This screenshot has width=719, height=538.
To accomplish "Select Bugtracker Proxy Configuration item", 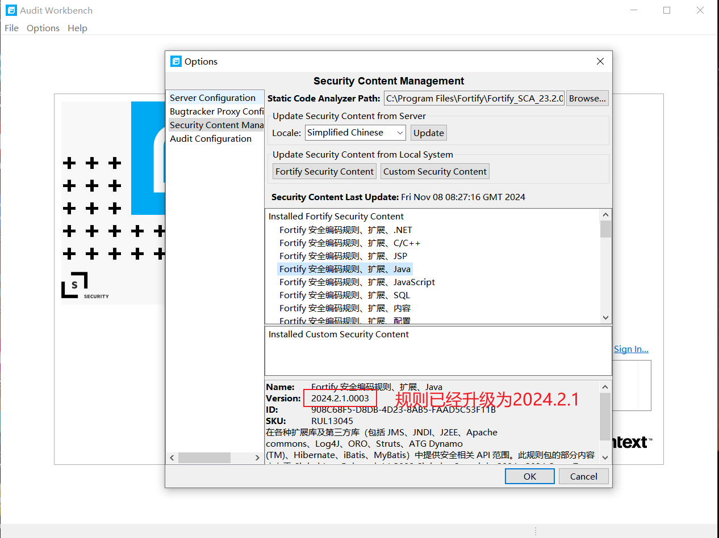I will coord(215,111).
